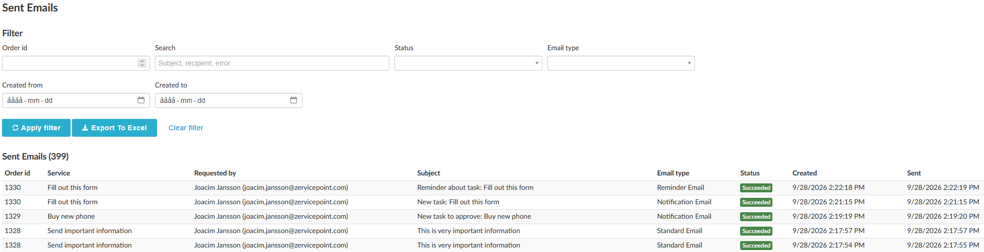984x252 pixels.
Task: Click the Apply filter button
Action: pos(36,128)
